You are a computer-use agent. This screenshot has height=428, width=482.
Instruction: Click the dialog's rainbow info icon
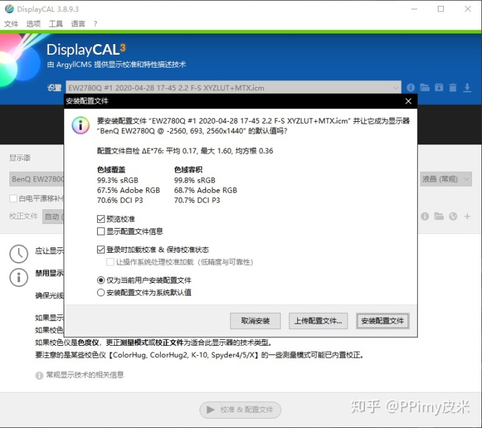click(x=80, y=125)
